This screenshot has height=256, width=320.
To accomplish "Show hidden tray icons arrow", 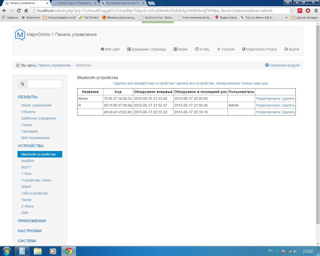I will pos(277,251).
